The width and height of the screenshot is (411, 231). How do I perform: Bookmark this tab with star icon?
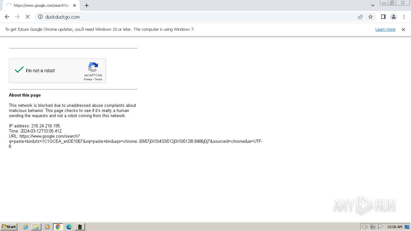point(371,17)
